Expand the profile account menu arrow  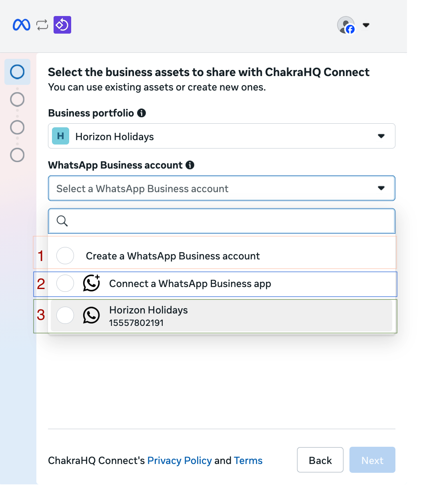point(366,25)
